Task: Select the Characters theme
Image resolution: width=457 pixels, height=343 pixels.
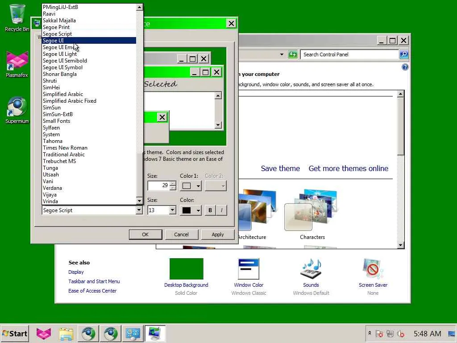Action: (312, 215)
